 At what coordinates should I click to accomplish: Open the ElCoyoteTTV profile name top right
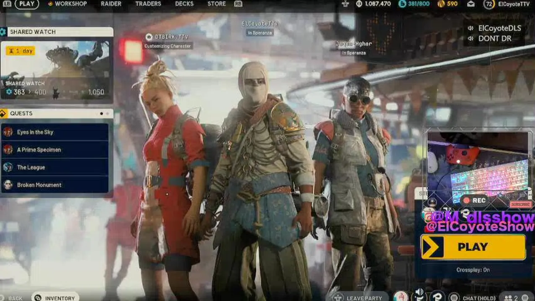tap(514, 4)
